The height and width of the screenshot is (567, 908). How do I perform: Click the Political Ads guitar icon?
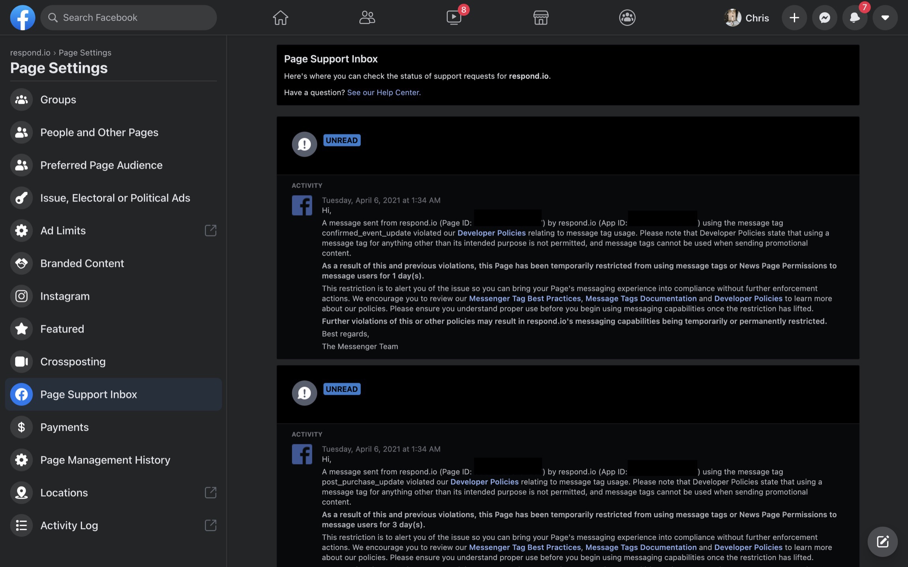click(x=21, y=198)
